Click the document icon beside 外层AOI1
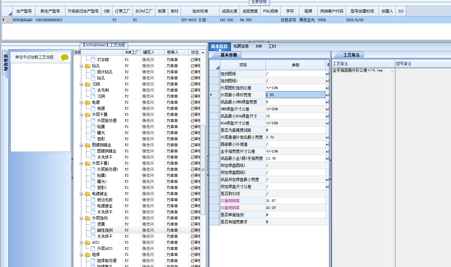Screen dimensions: 451x267 tap(93, 249)
